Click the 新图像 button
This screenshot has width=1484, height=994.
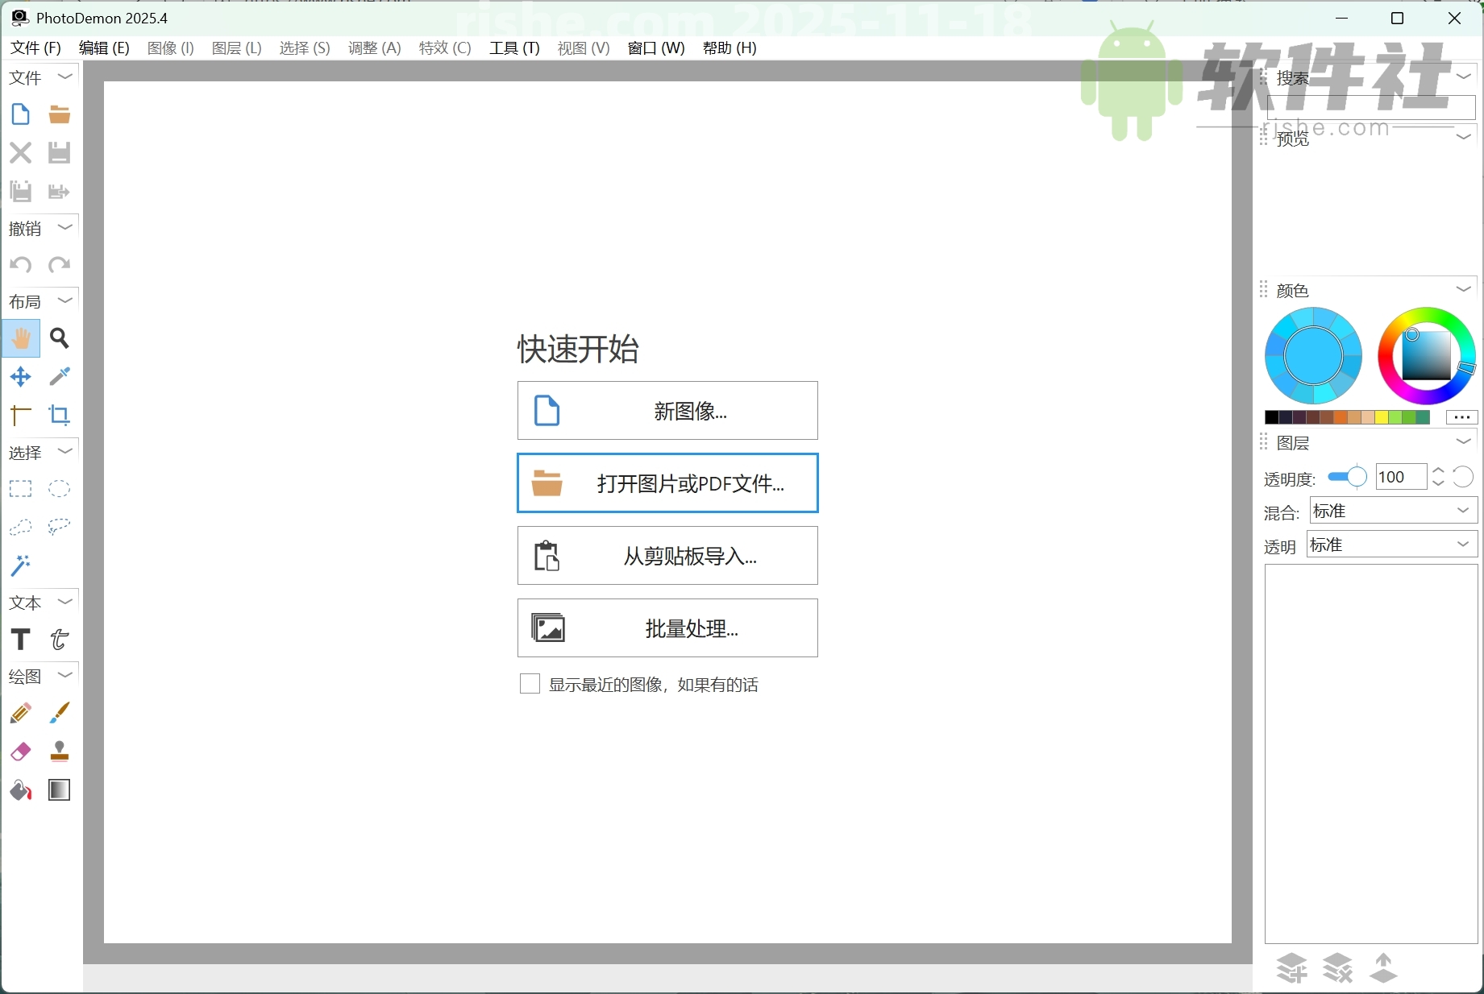tap(667, 411)
